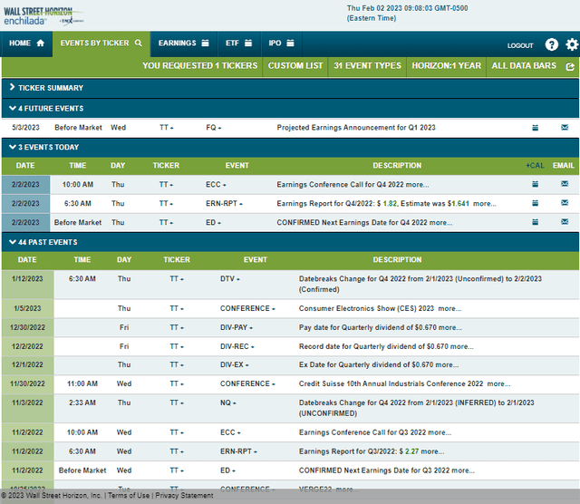
Task: Change the Horizon: 1 Year setting
Action: click(446, 66)
